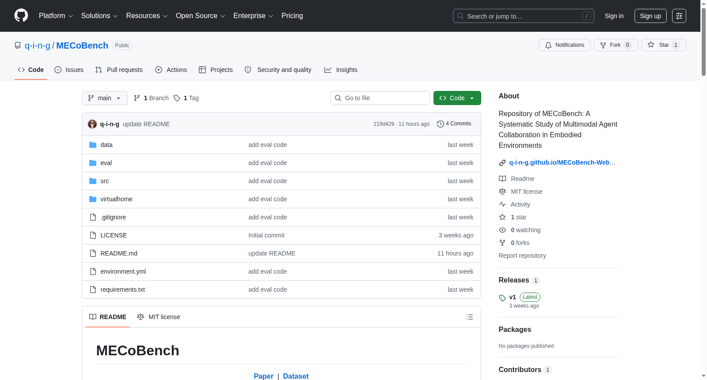This screenshot has width=707, height=380.
Task: Expand the Solutions menu
Action: coord(99,16)
